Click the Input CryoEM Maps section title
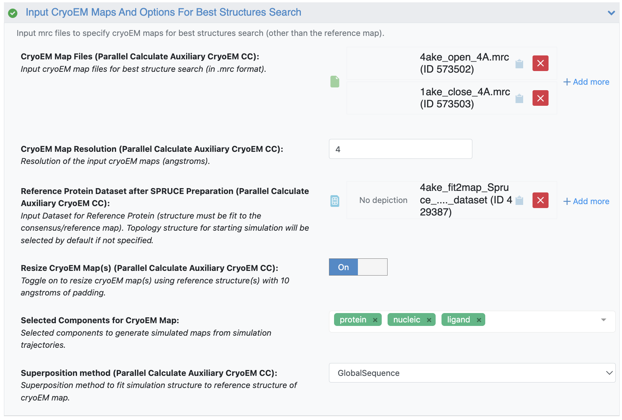The width and height of the screenshot is (622, 420). 163,12
